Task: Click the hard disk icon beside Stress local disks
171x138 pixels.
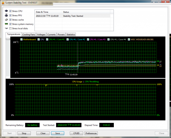Action: pos(6,28)
